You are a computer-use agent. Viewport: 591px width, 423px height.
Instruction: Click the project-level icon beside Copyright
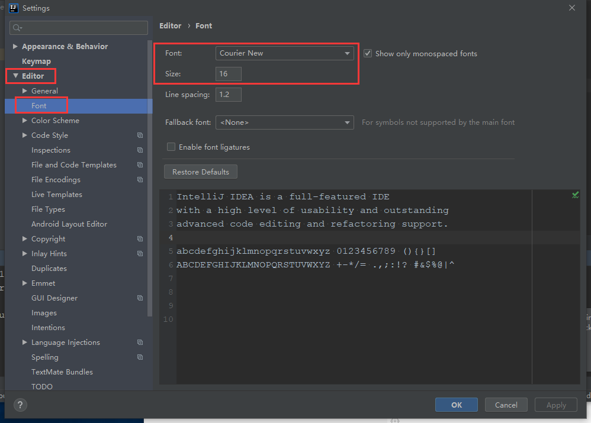(x=140, y=239)
